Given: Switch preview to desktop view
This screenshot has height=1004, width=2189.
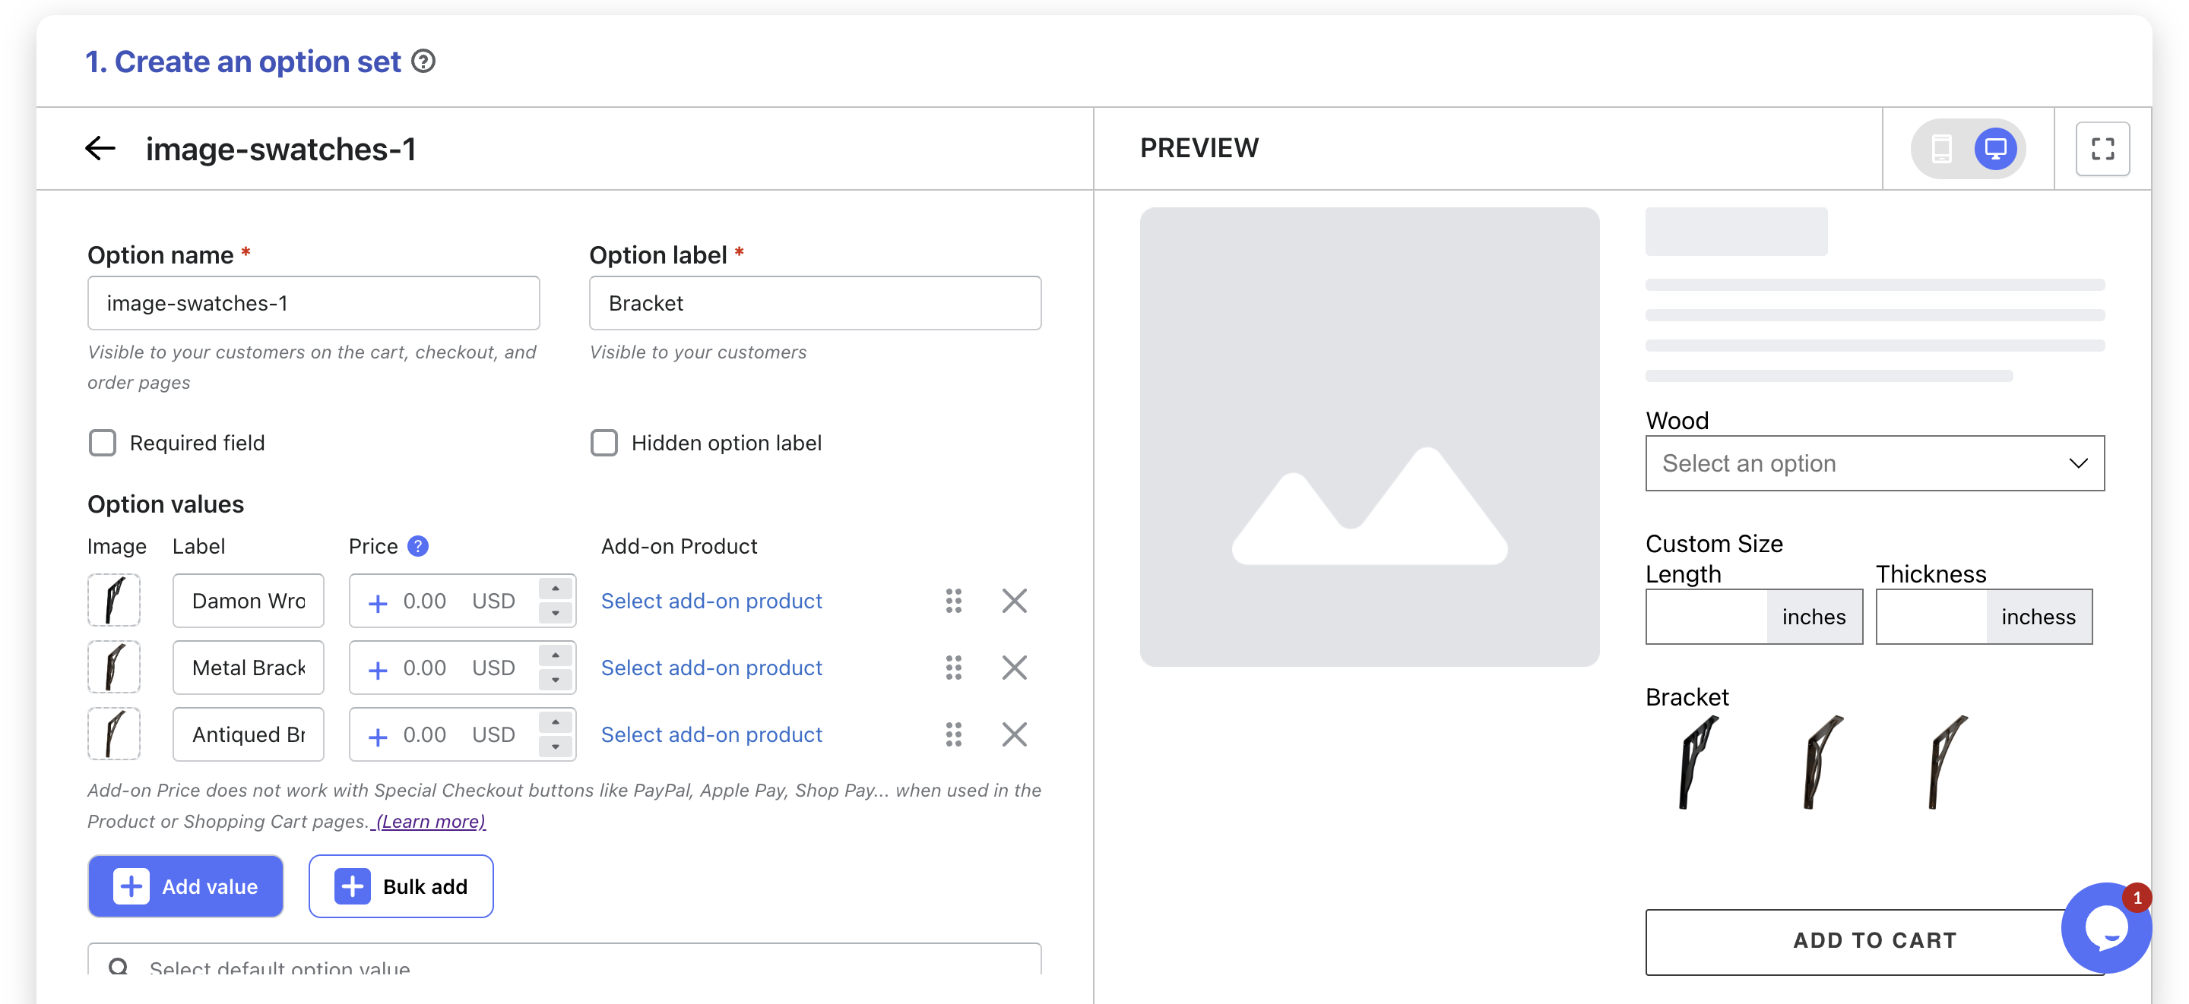Looking at the screenshot, I should point(1994,149).
